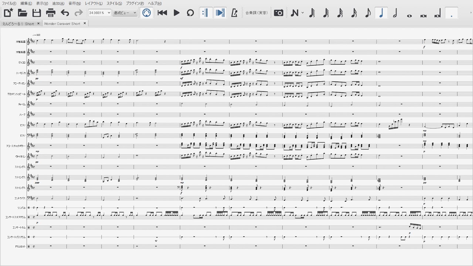The height and width of the screenshot is (266, 473).
Task: Select the eighth note duration
Action: coord(367,13)
